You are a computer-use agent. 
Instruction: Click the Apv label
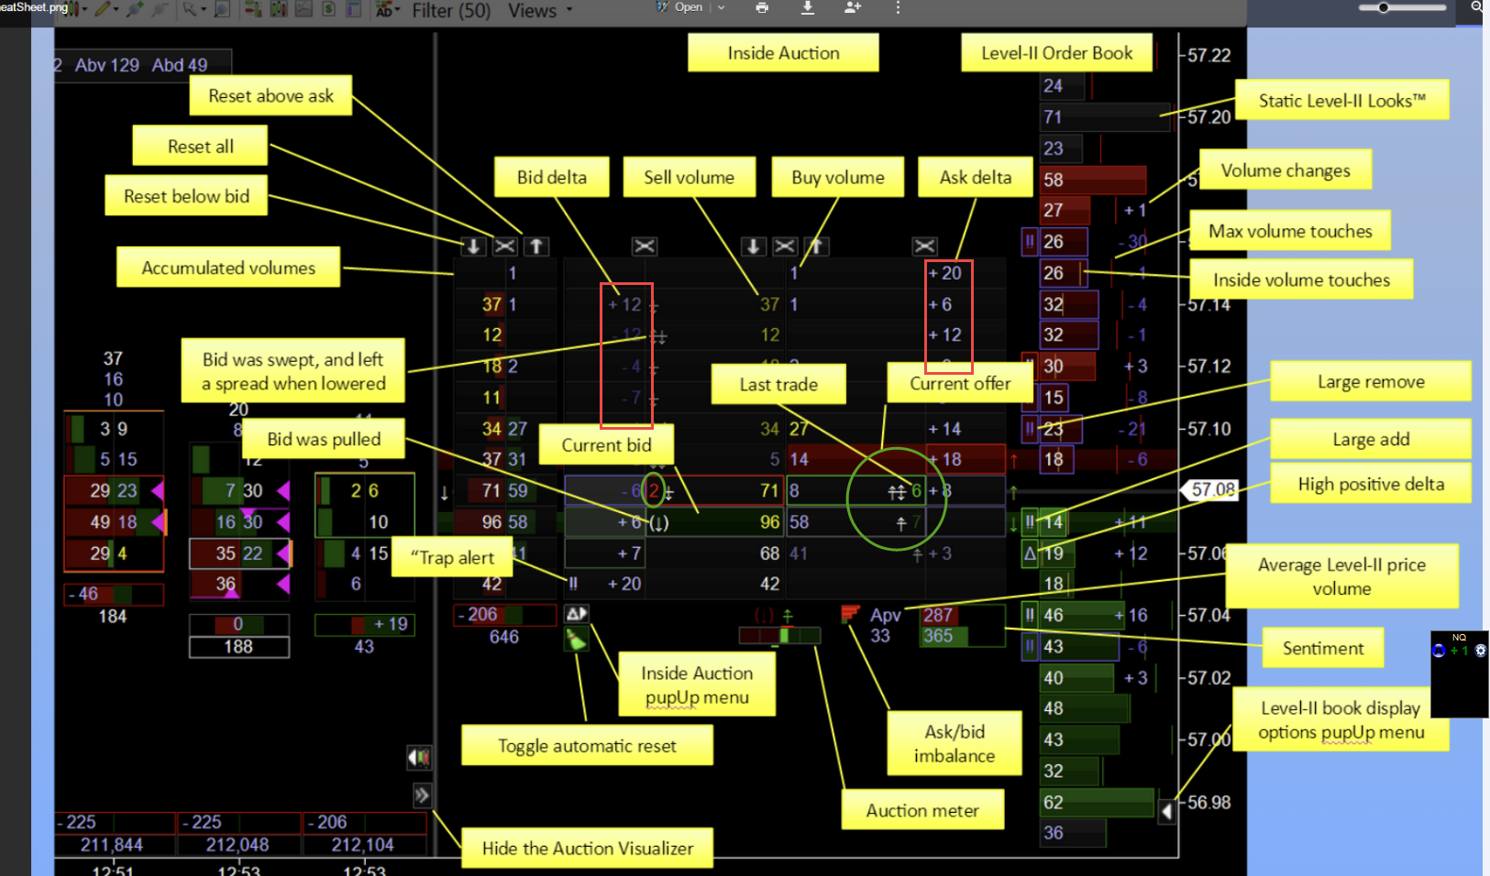(886, 615)
